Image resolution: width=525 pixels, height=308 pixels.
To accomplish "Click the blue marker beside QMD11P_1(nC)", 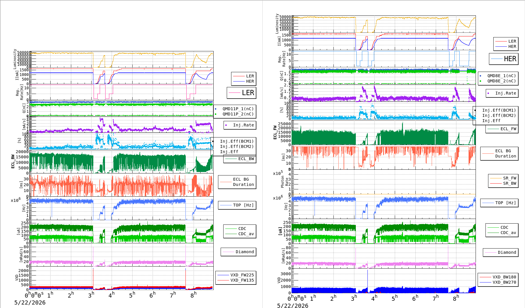I will [215, 109].
